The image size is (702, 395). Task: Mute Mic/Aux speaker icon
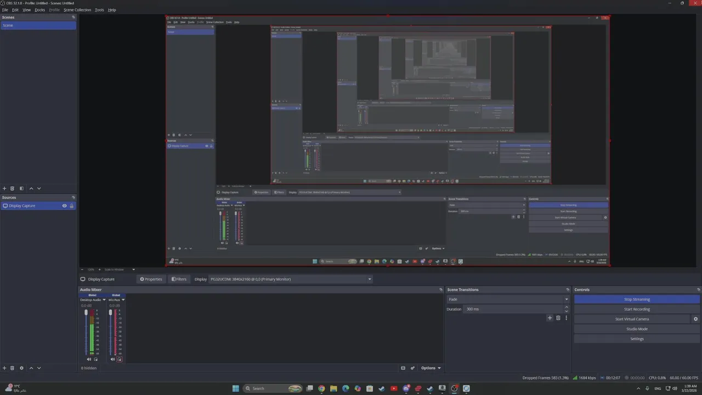(112, 359)
